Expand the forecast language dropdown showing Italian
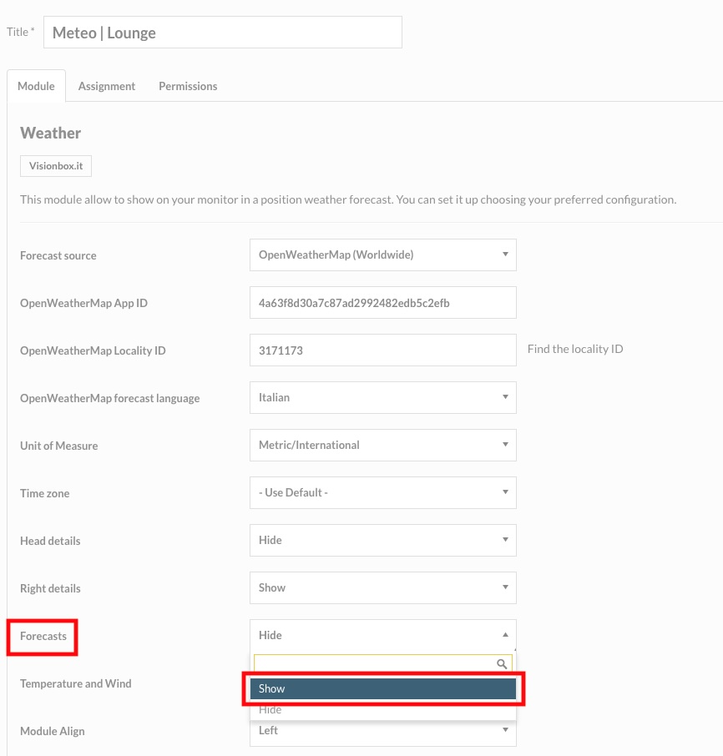This screenshot has width=723, height=756. [x=383, y=397]
